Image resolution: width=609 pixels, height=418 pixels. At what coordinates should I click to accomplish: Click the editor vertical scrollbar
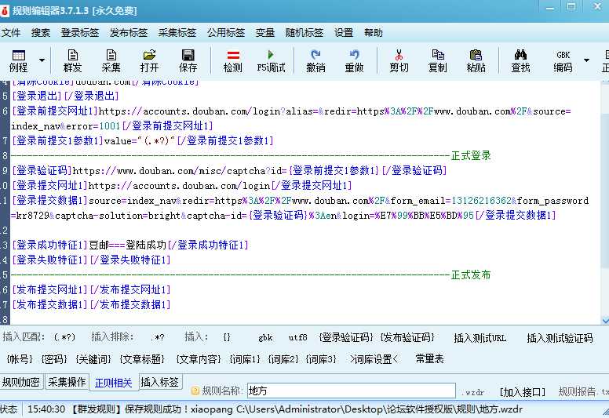click(605, 202)
